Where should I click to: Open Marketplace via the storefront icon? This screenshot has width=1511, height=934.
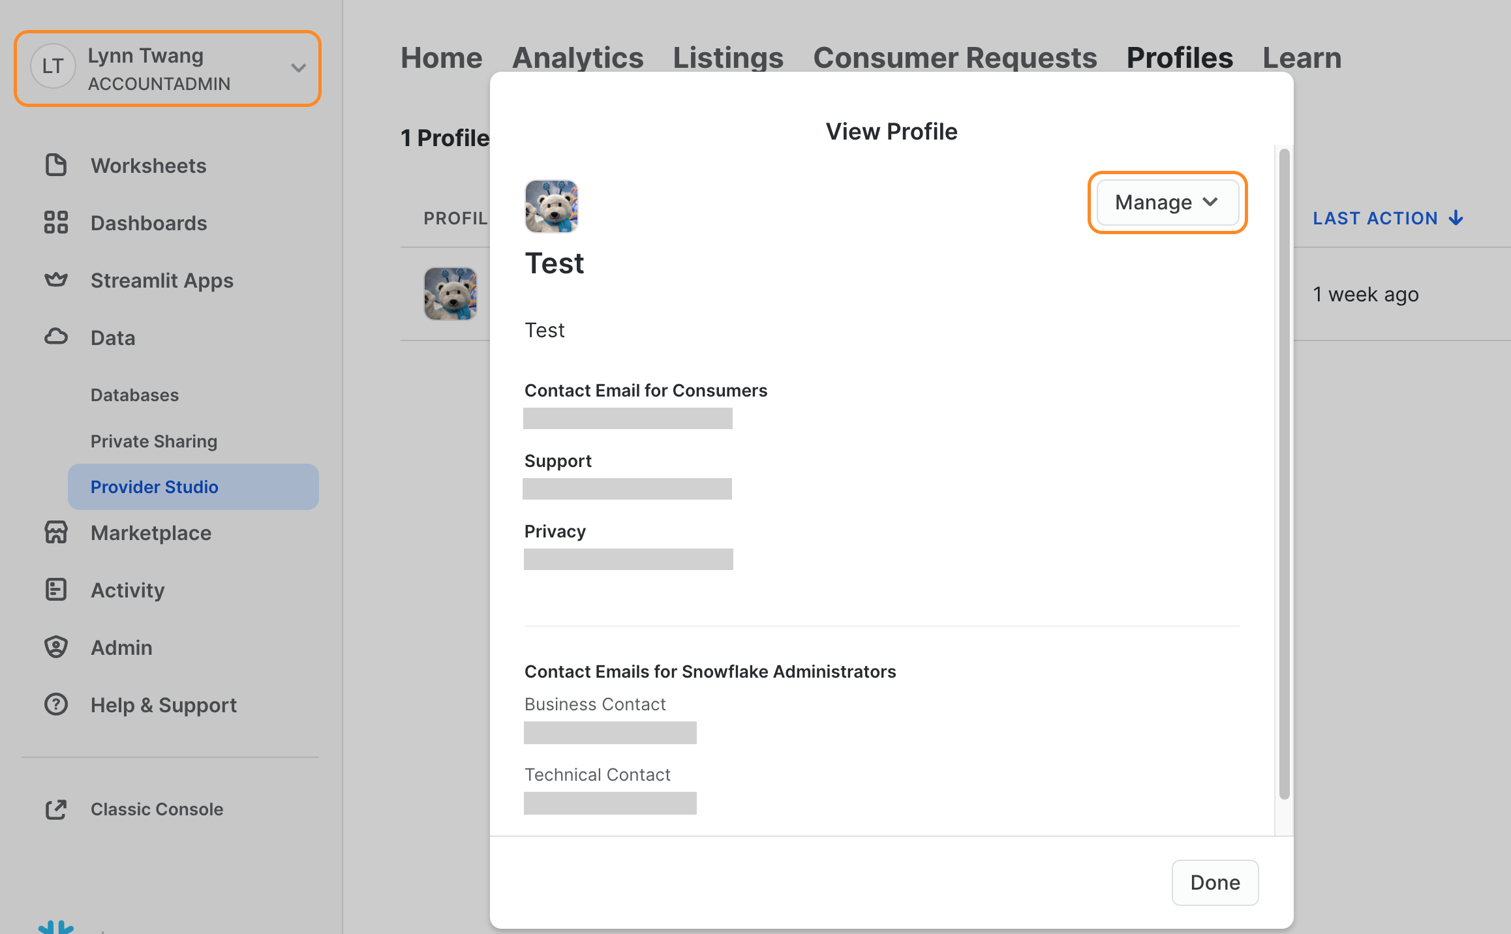(55, 533)
